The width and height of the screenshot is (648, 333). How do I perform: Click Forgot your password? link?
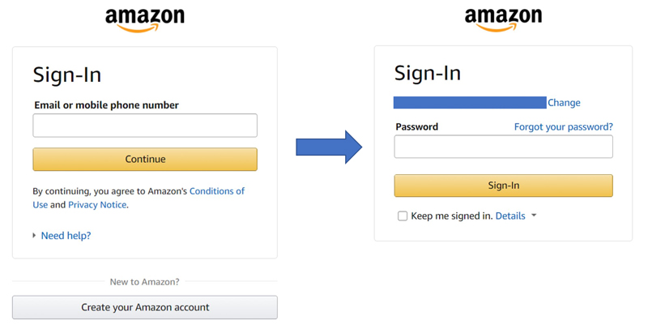[563, 126]
